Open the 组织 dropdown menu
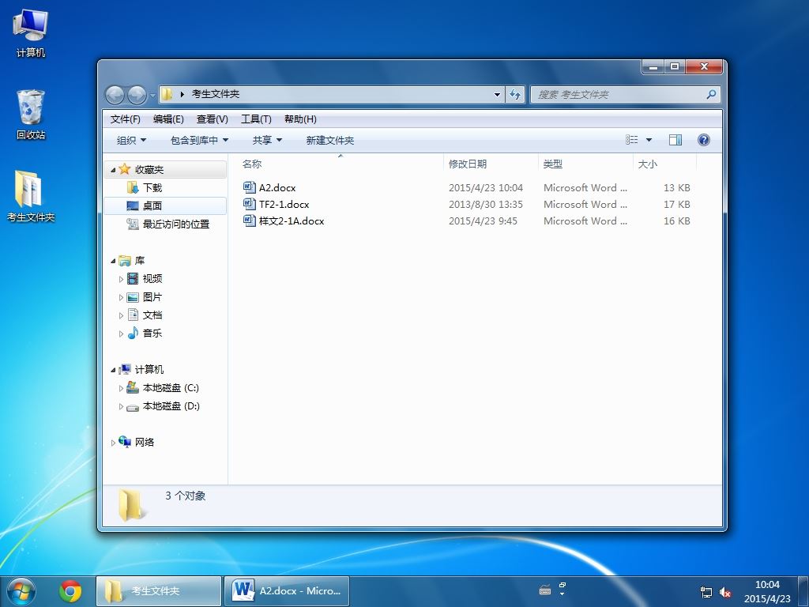The width and height of the screenshot is (809, 607). click(x=131, y=140)
